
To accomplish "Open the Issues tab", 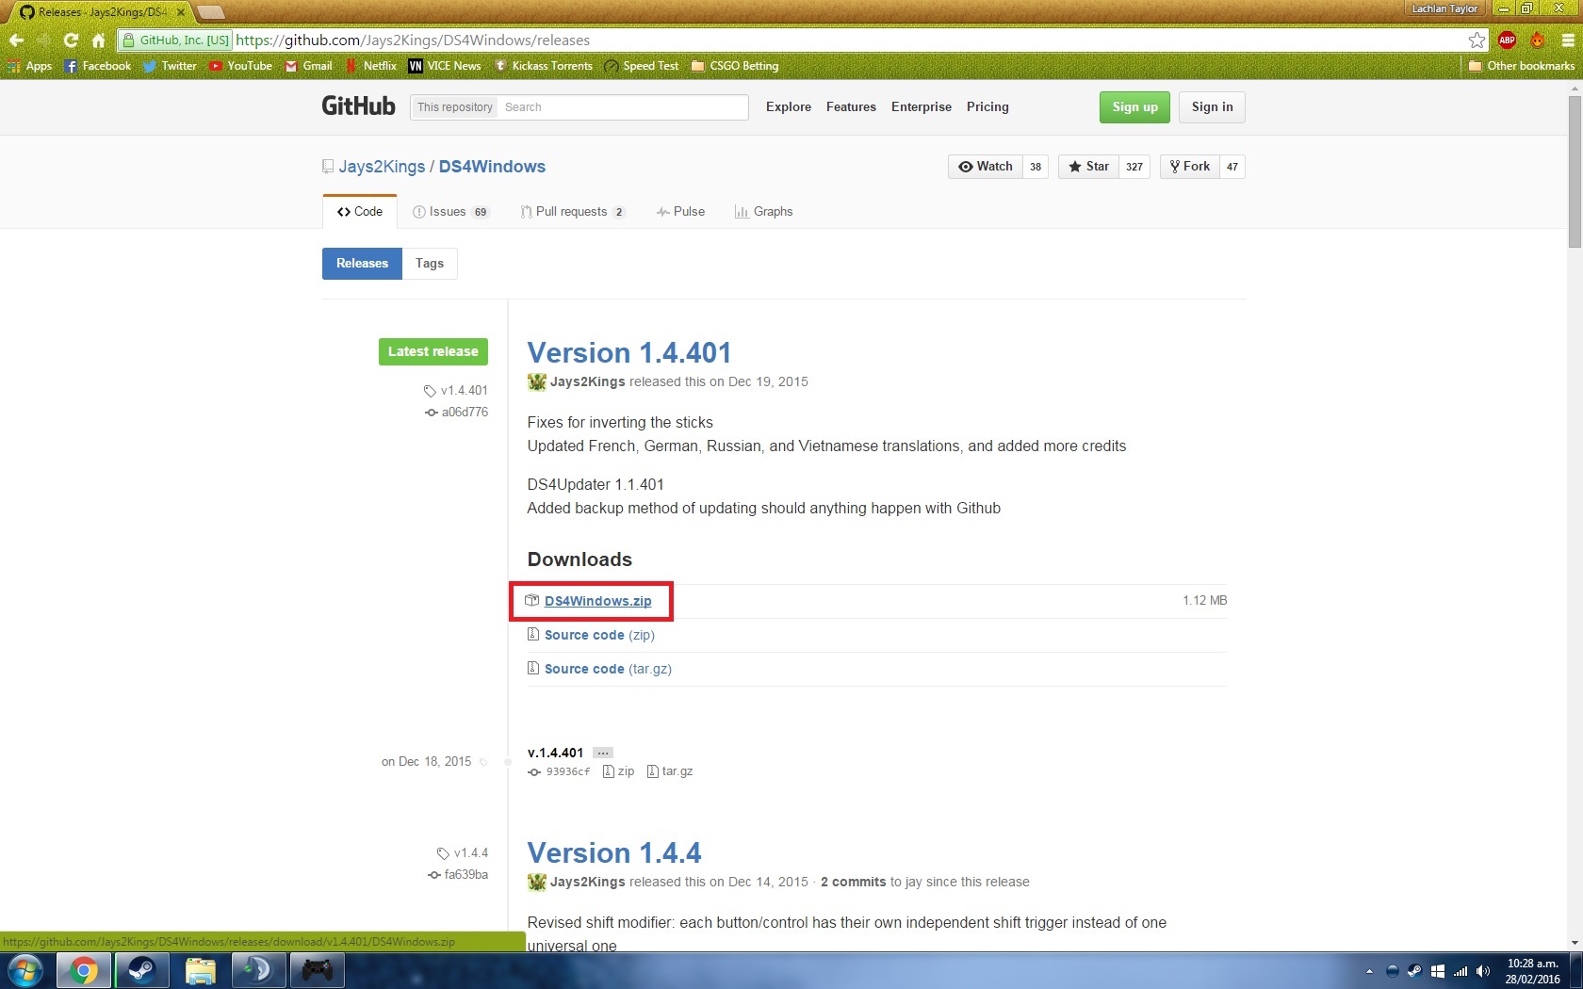I will point(450,212).
